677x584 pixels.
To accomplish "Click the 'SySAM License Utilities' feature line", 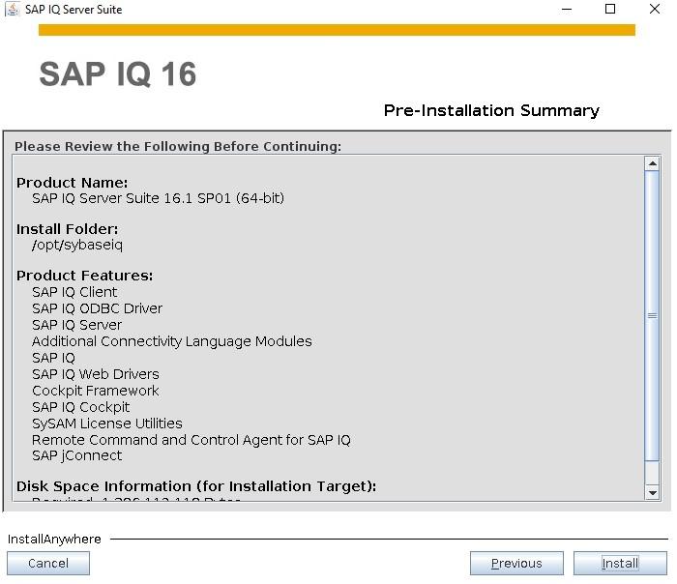I will 107,423.
